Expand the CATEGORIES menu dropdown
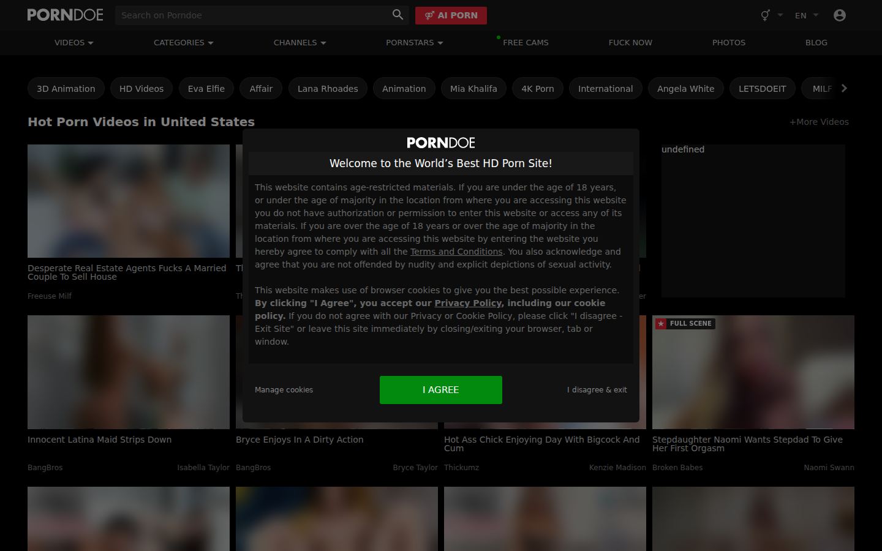Image resolution: width=882 pixels, height=551 pixels. tap(184, 42)
